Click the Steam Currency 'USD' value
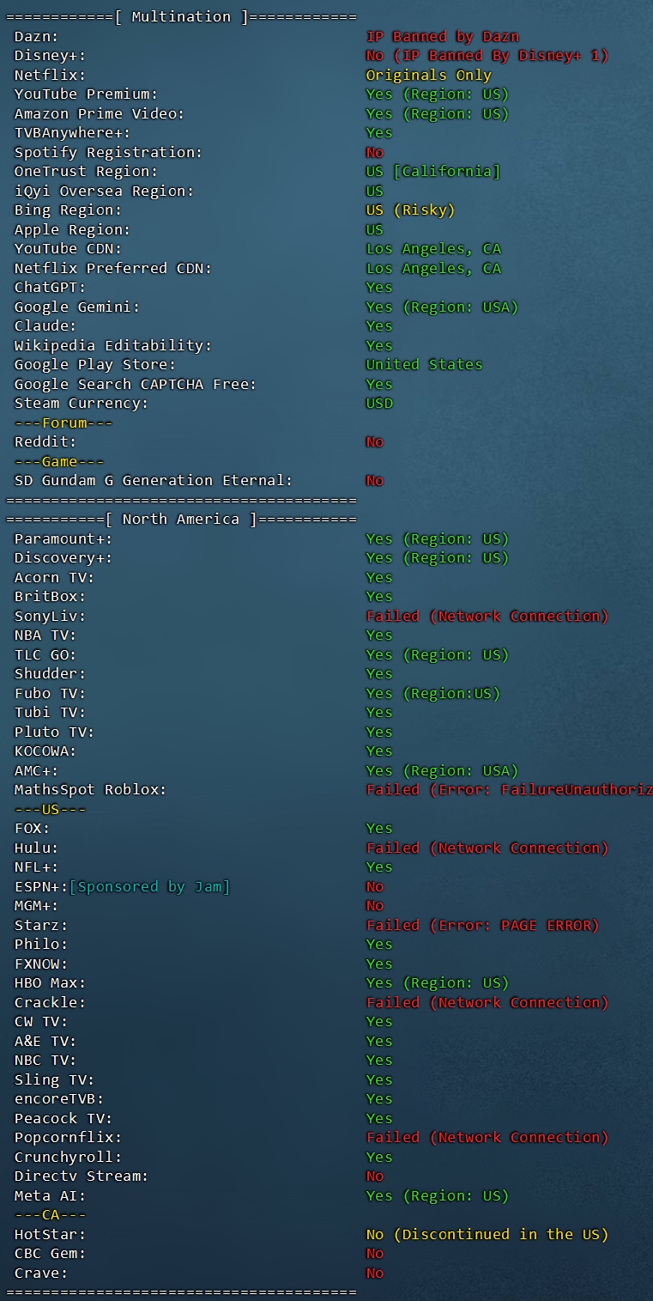The height and width of the screenshot is (1301, 653). coord(379,404)
